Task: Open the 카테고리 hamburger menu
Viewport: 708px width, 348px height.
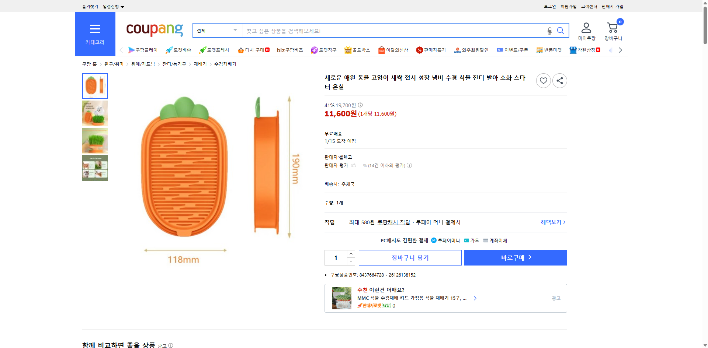Action: 95,29
